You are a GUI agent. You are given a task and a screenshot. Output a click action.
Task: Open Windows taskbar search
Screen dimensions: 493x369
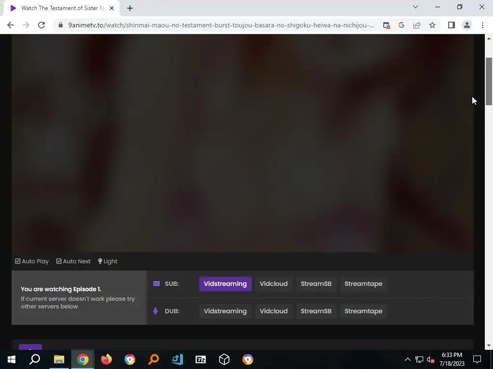[x=35, y=359]
